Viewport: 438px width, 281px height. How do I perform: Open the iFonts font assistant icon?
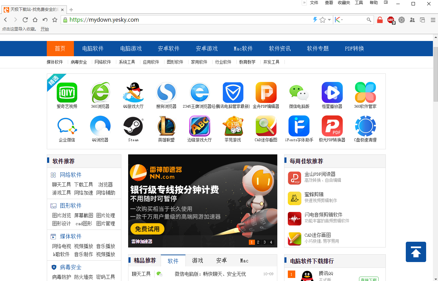tap(299, 126)
